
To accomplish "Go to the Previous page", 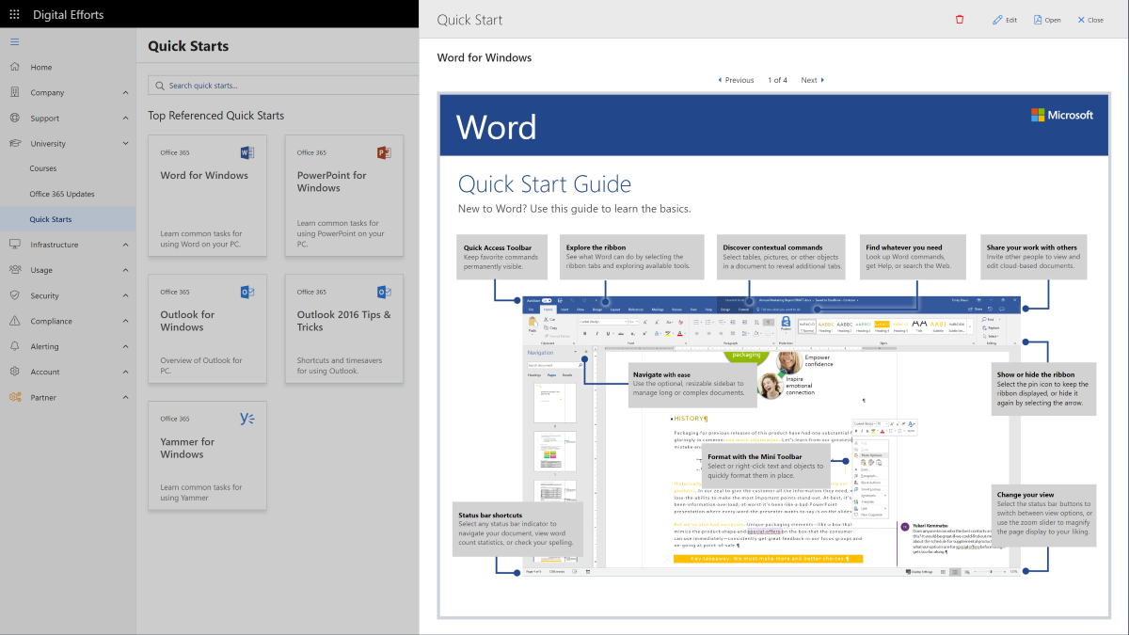I will pyautogui.click(x=736, y=80).
